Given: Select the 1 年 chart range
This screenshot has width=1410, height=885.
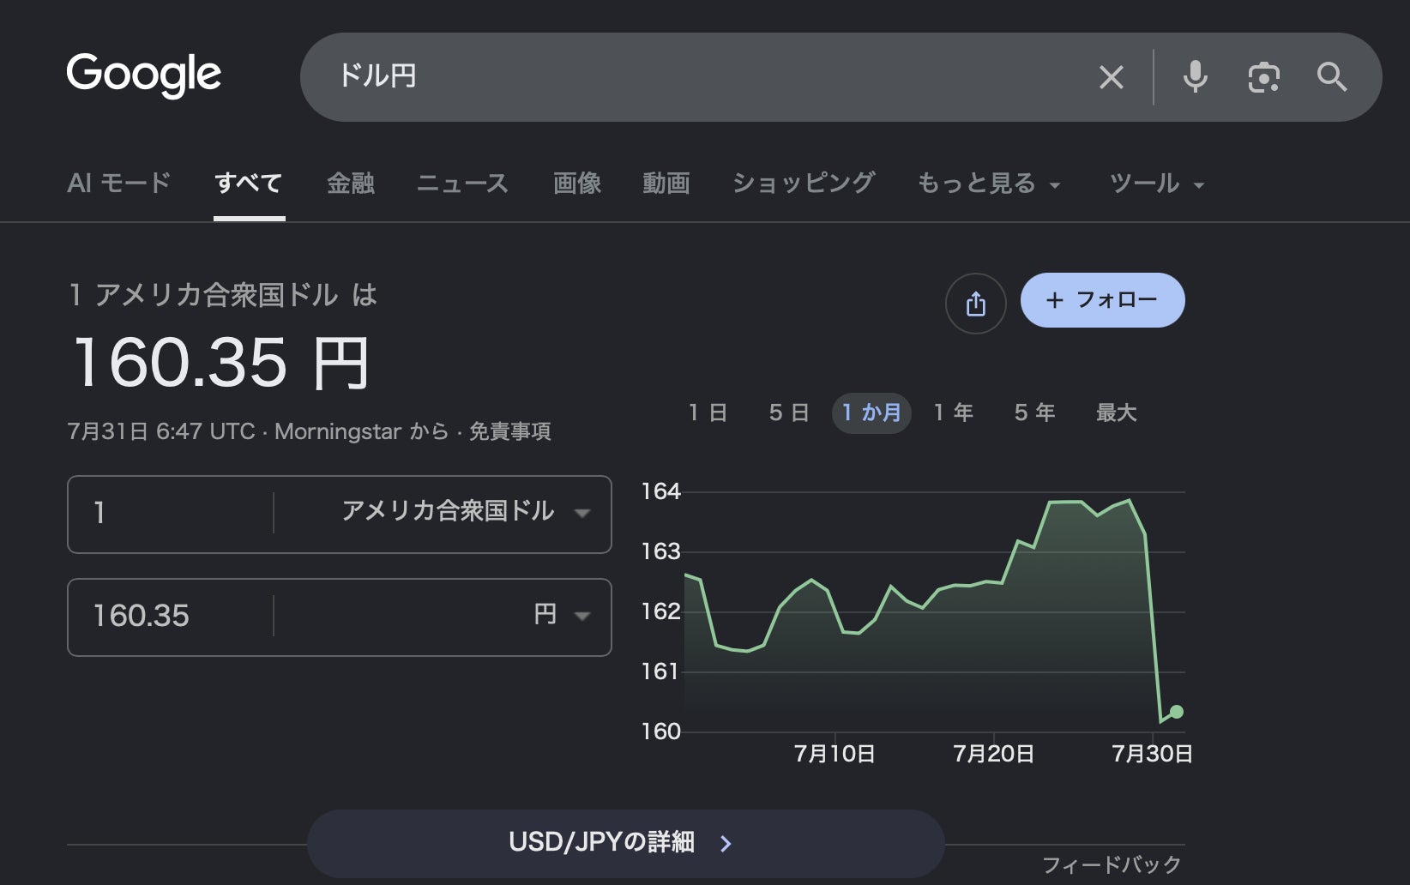Looking at the screenshot, I should tap(953, 413).
